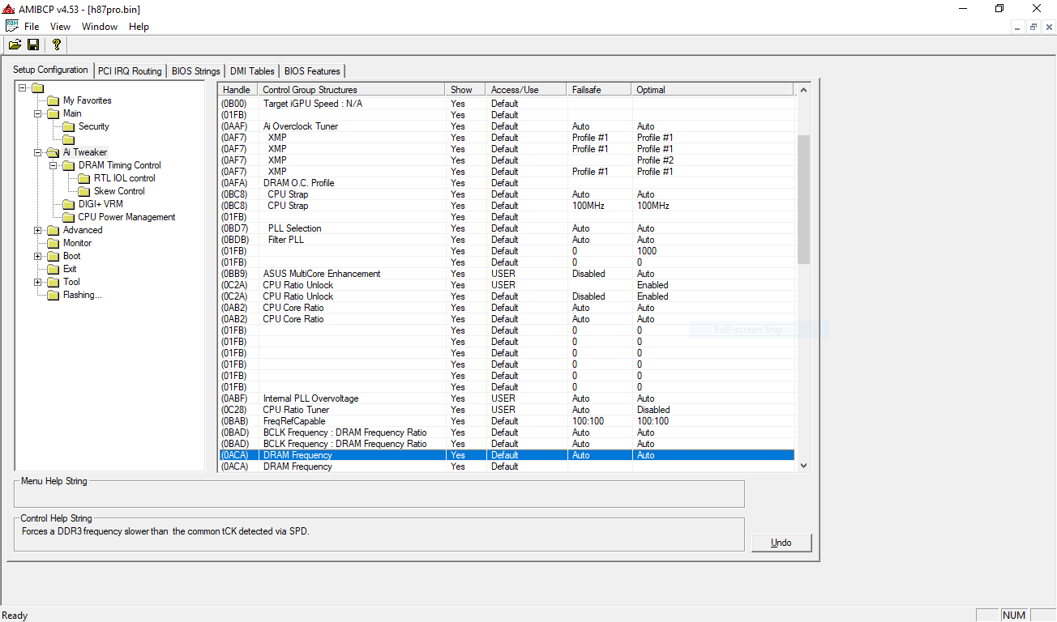Click USER access for ASUS MultiCore Enhancement
The image size is (1057, 622).
point(503,274)
